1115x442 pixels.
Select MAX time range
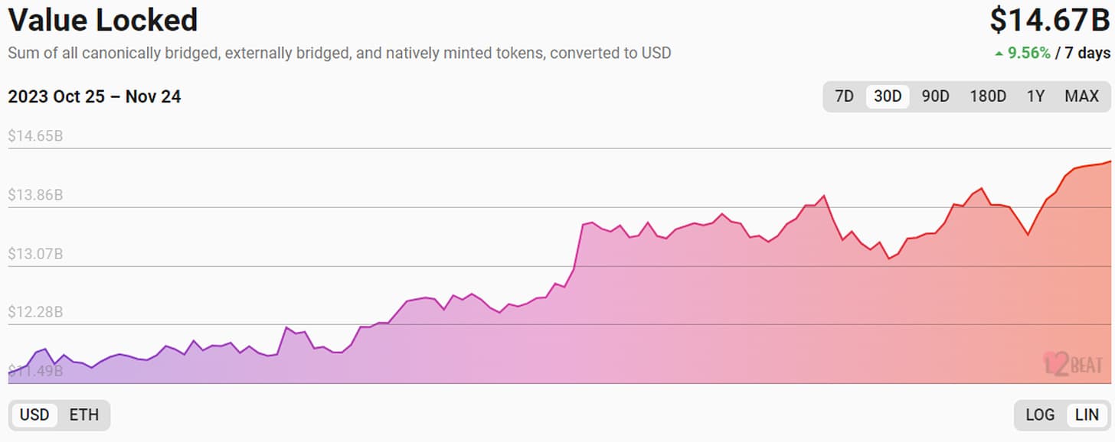pyautogui.click(x=1081, y=96)
